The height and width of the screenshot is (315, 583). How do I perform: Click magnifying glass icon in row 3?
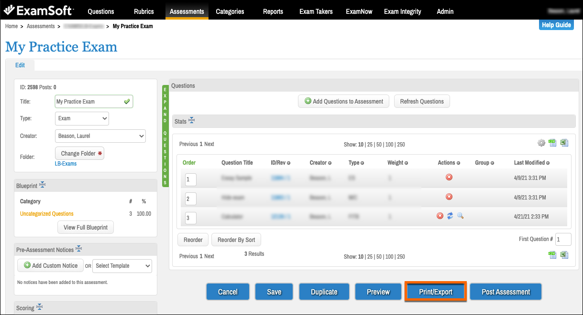point(460,216)
